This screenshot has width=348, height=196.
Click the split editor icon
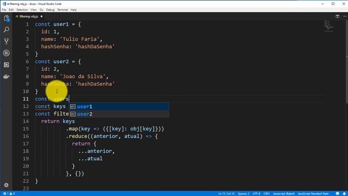click(x=337, y=16)
